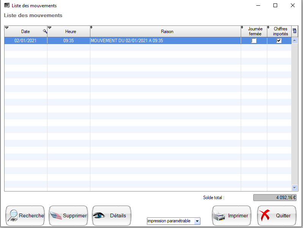Open Détails for the selected movement
This screenshot has height=228, width=303.
click(x=112, y=216)
